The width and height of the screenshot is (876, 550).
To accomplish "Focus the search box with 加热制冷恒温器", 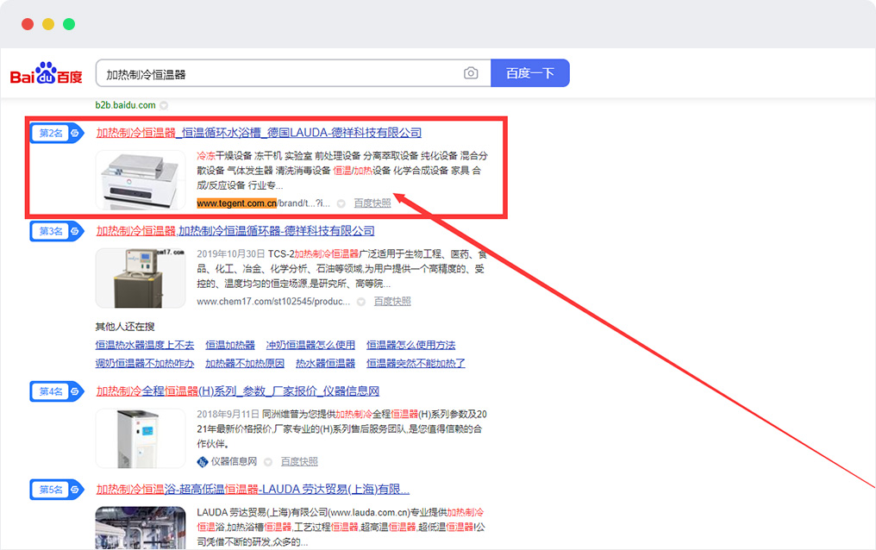I will (x=293, y=73).
